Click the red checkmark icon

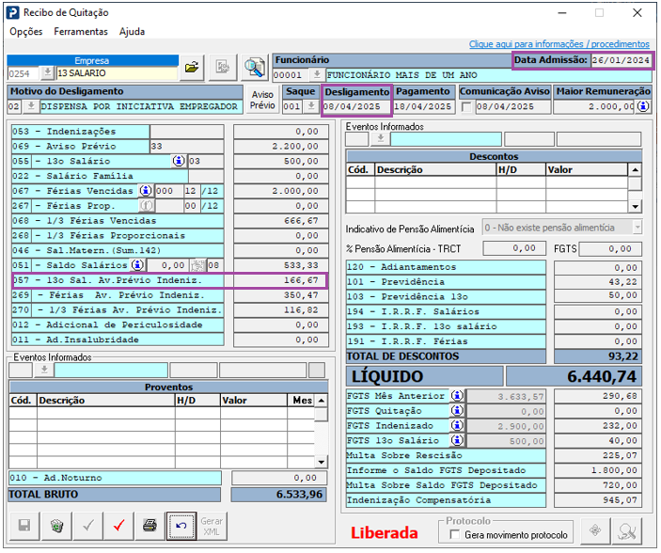click(118, 526)
